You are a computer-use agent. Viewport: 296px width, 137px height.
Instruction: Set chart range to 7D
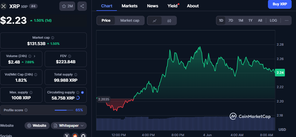tap(231, 20)
